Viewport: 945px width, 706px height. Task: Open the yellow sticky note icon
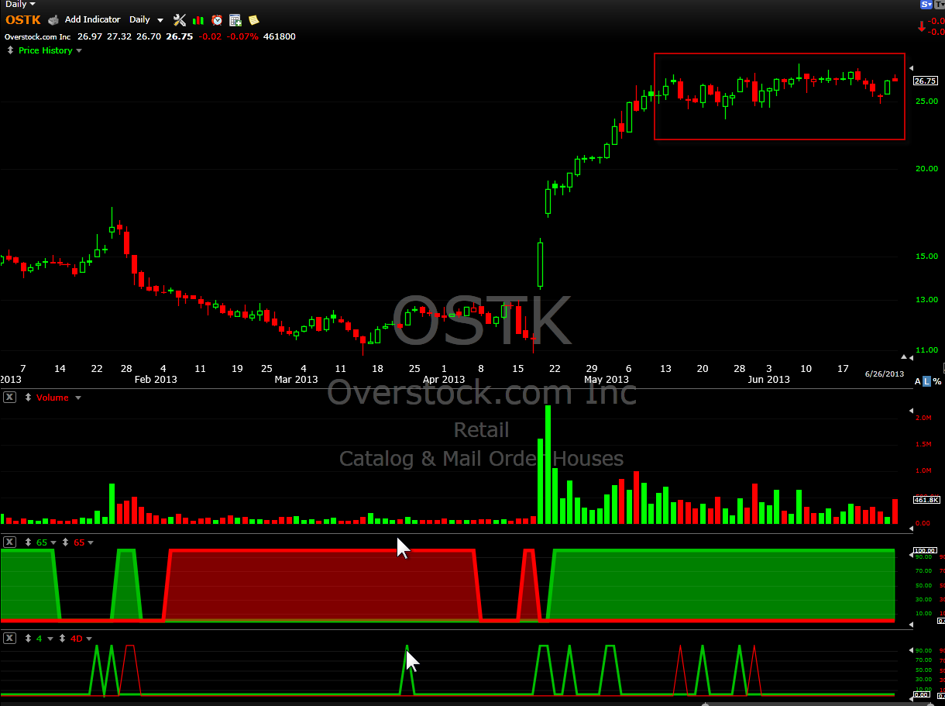[x=253, y=20]
